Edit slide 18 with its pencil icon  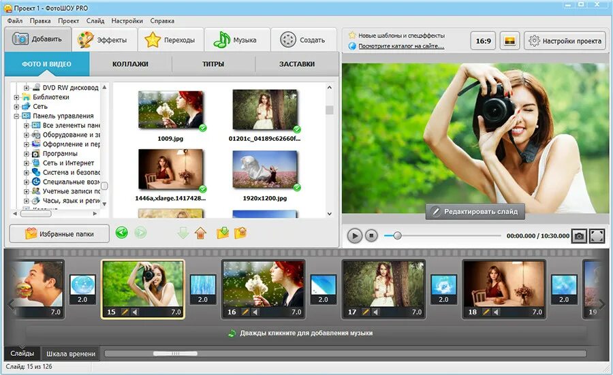coord(486,312)
